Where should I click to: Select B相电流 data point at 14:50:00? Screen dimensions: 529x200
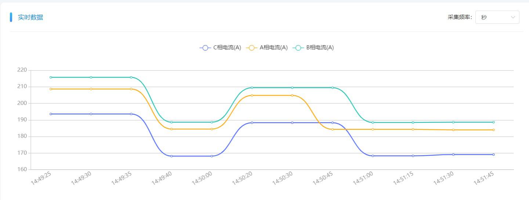212,122
